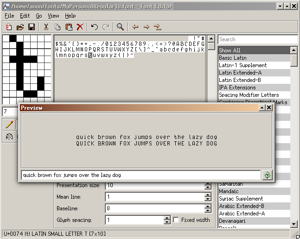
Task: Cut the glyph using scissors icon
Action: (x=46, y=27)
